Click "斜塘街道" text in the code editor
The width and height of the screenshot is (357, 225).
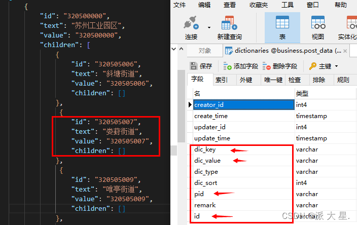[x=120, y=74]
